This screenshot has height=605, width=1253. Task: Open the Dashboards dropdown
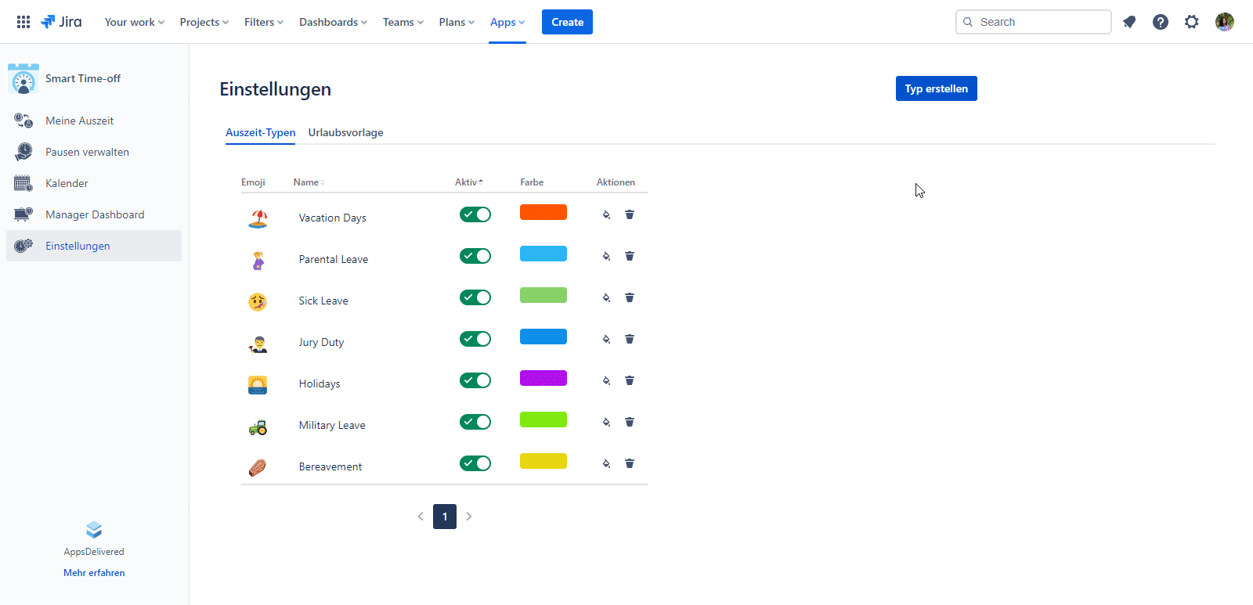pos(333,22)
